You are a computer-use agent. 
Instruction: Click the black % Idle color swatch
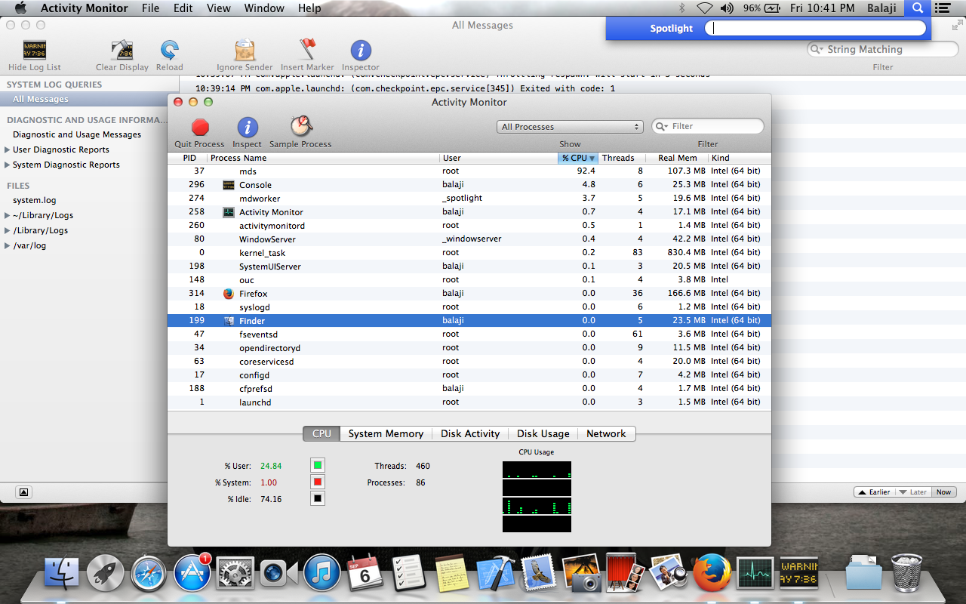(x=318, y=498)
